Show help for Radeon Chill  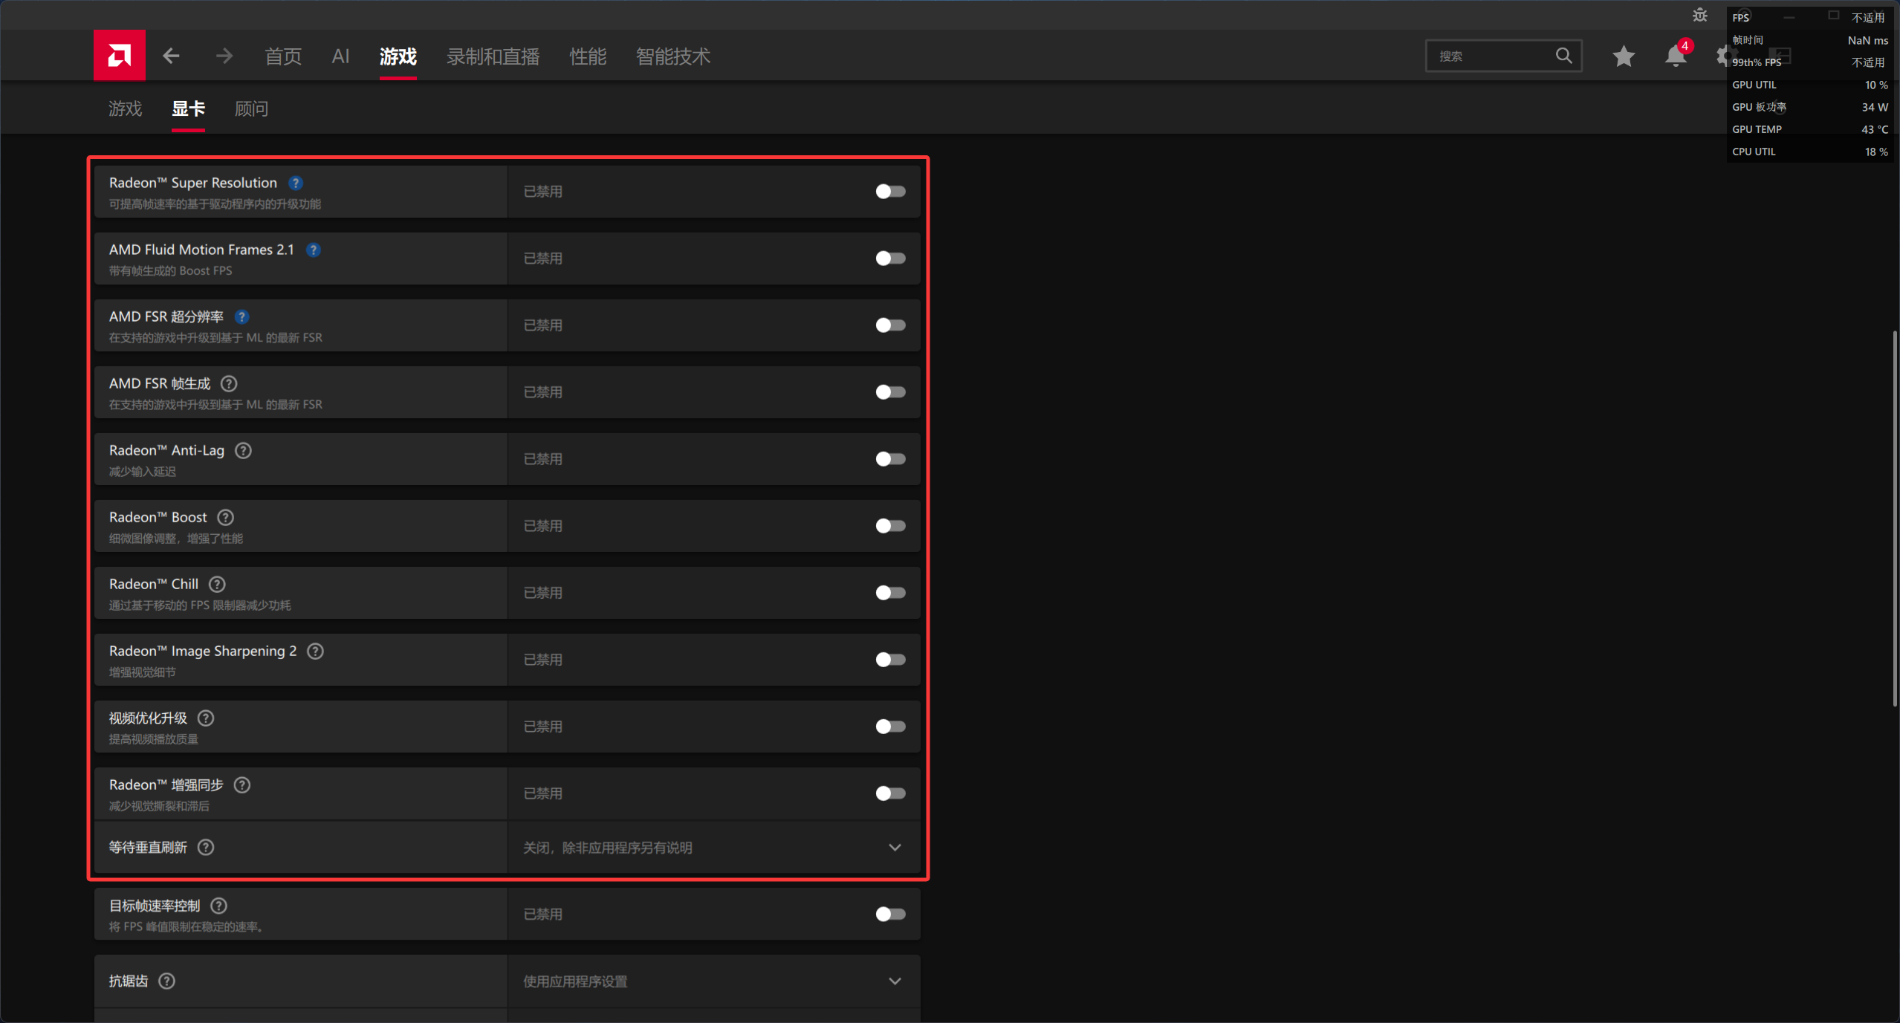coord(217,584)
